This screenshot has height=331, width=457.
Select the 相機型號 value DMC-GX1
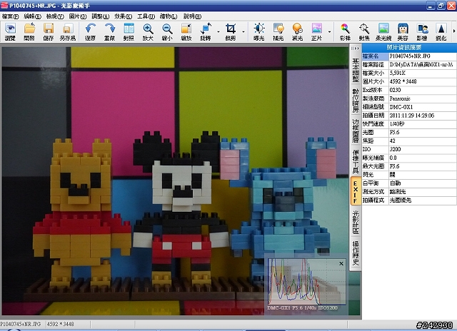tap(401, 107)
